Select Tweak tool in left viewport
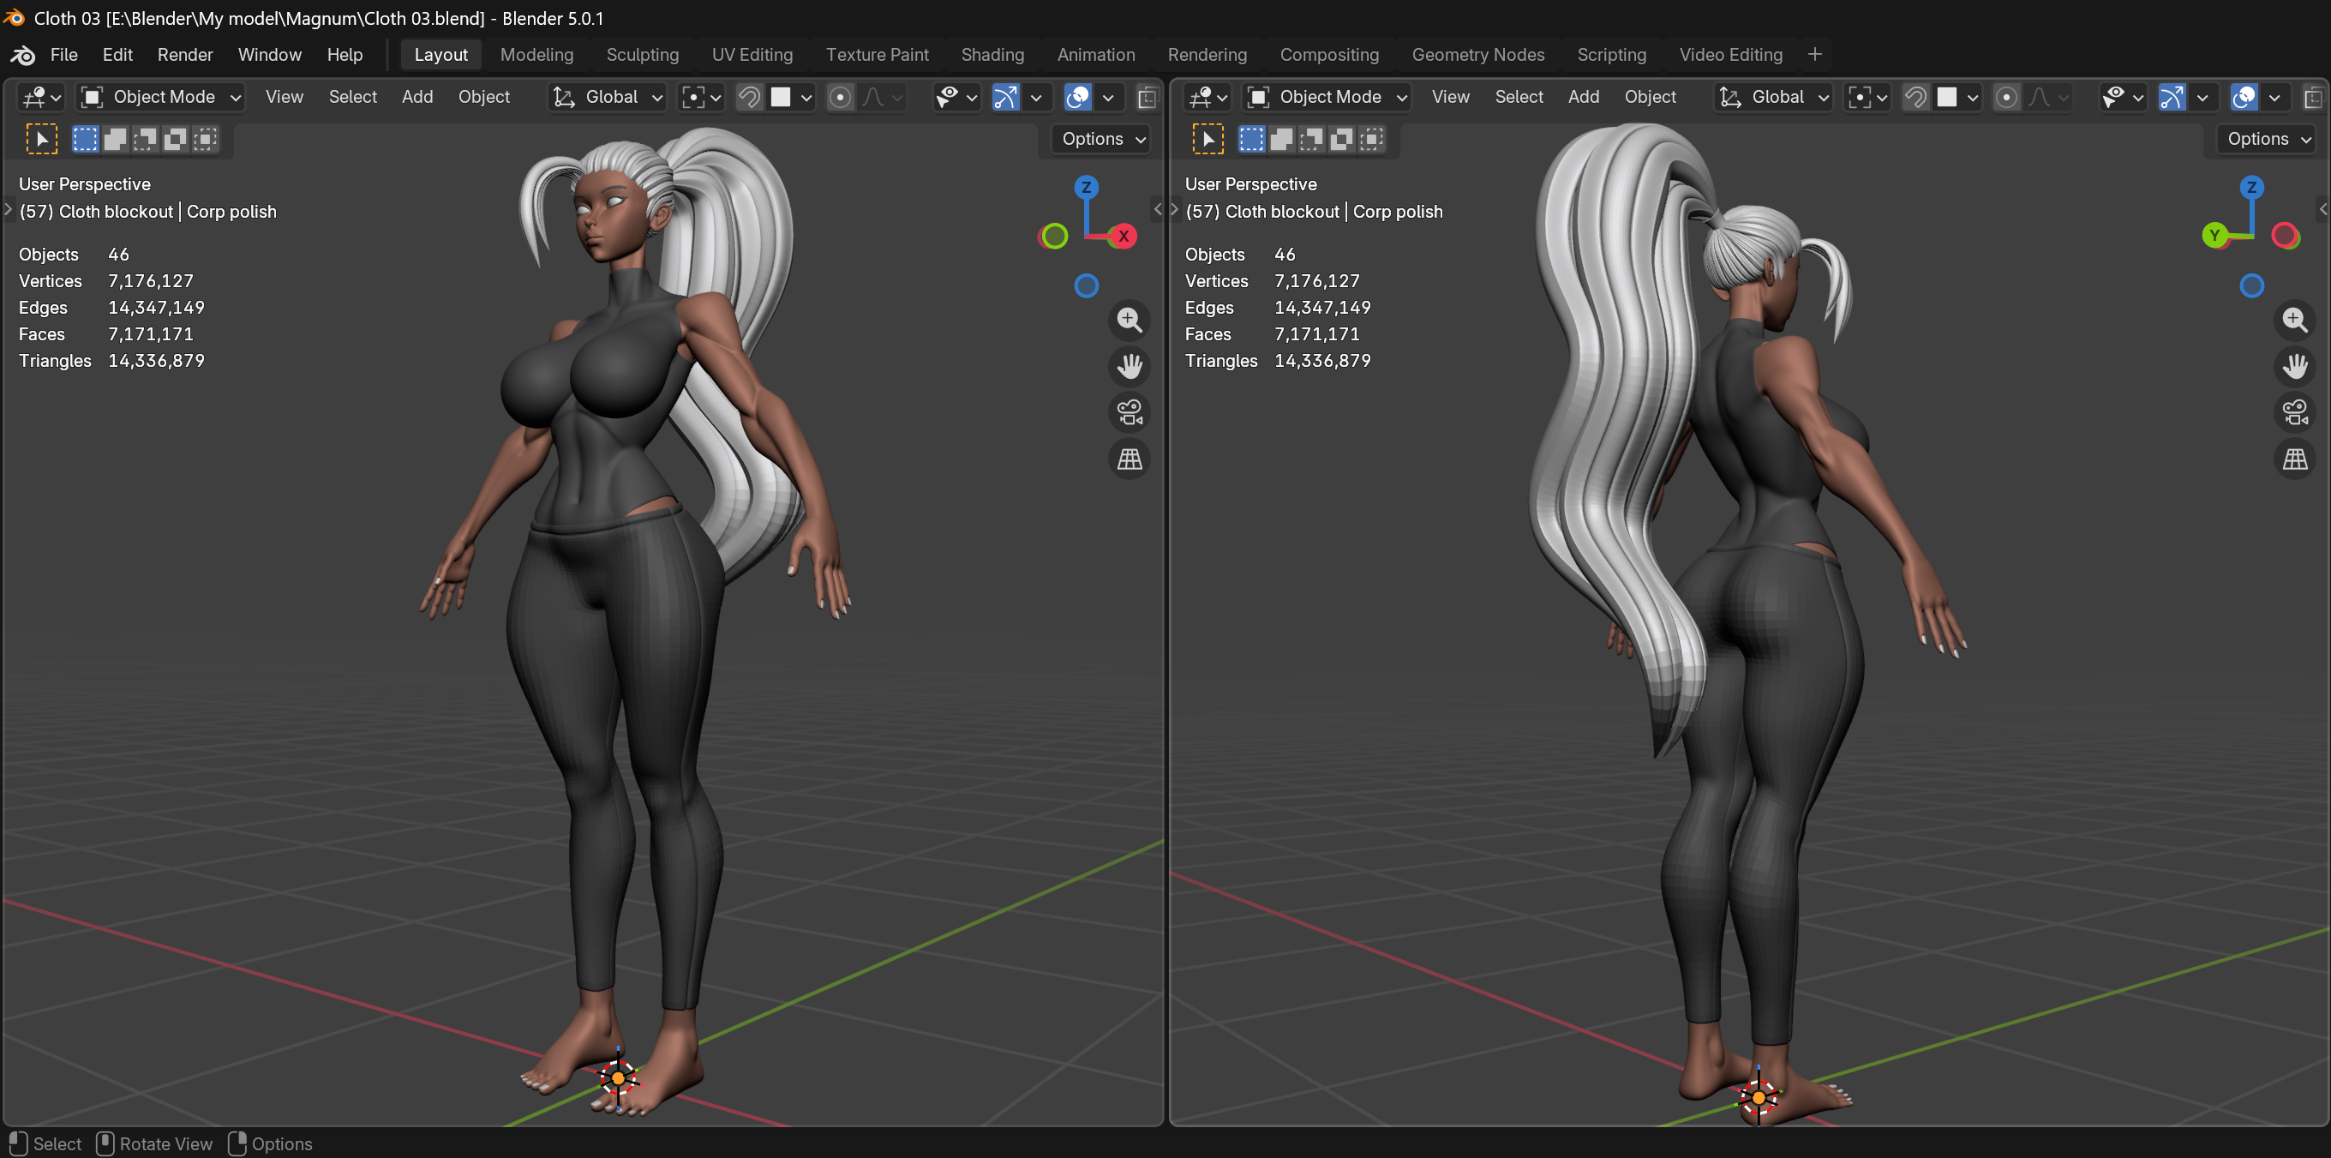This screenshot has width=2331, height=1158. 41,140
